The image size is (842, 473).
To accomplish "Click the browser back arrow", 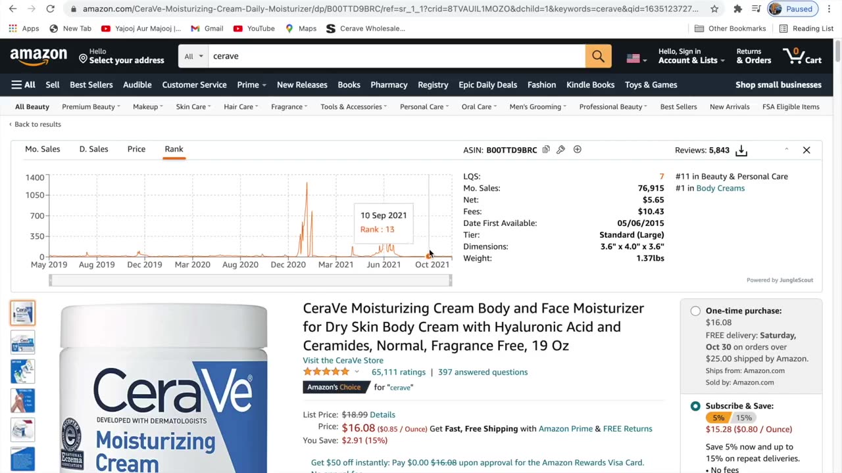I will (x=12, y=9).
